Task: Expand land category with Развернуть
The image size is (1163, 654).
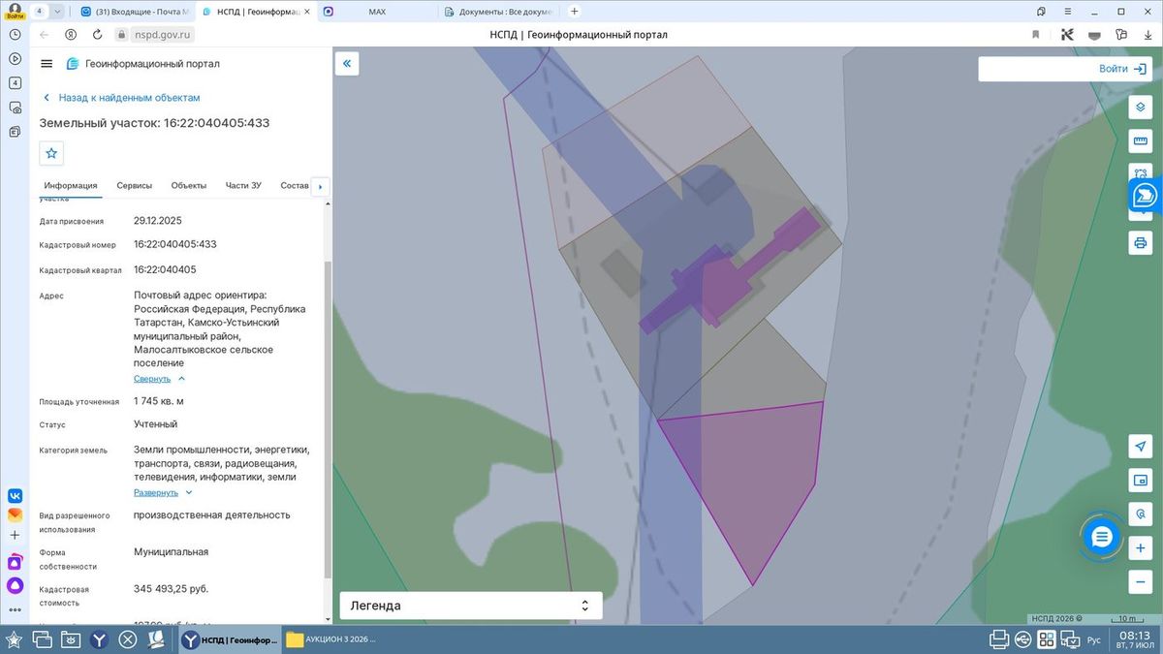Action: click(163, 492)
